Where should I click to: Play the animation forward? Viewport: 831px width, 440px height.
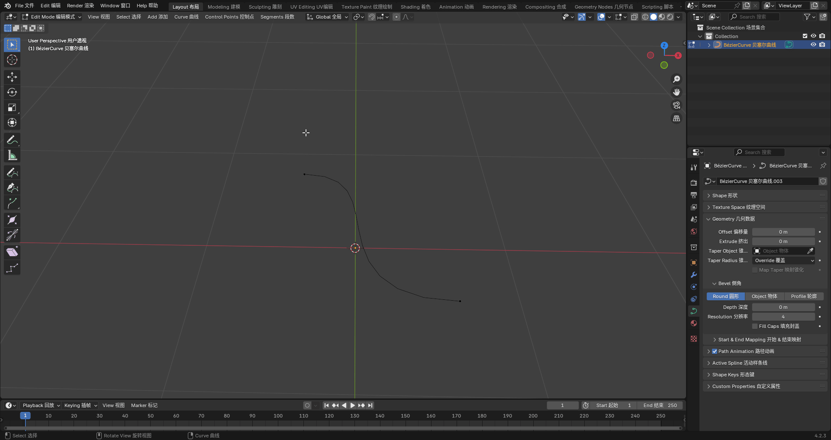coord(352,405)
